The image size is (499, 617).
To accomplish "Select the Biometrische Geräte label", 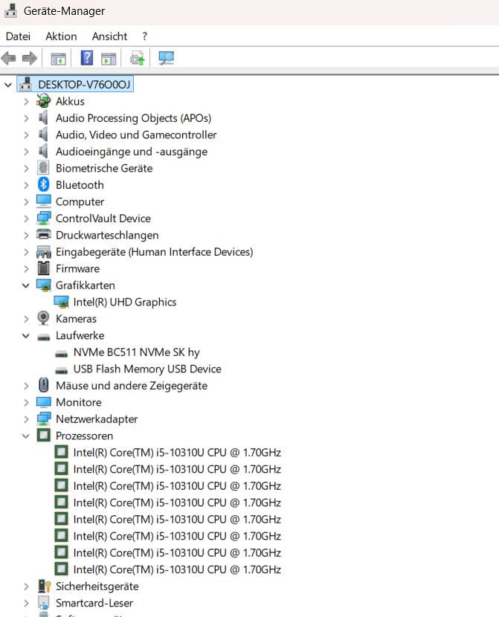I will click(104, 169).
